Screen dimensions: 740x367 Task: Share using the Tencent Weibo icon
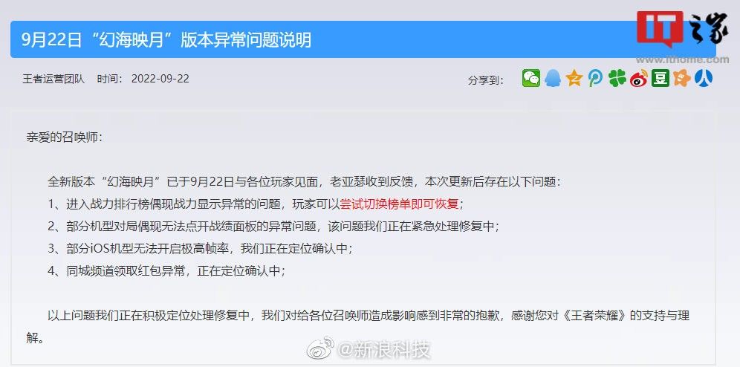(595, 78)
